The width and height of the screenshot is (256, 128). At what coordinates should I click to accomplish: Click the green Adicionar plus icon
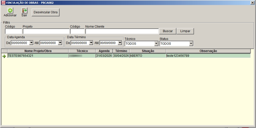10,11
